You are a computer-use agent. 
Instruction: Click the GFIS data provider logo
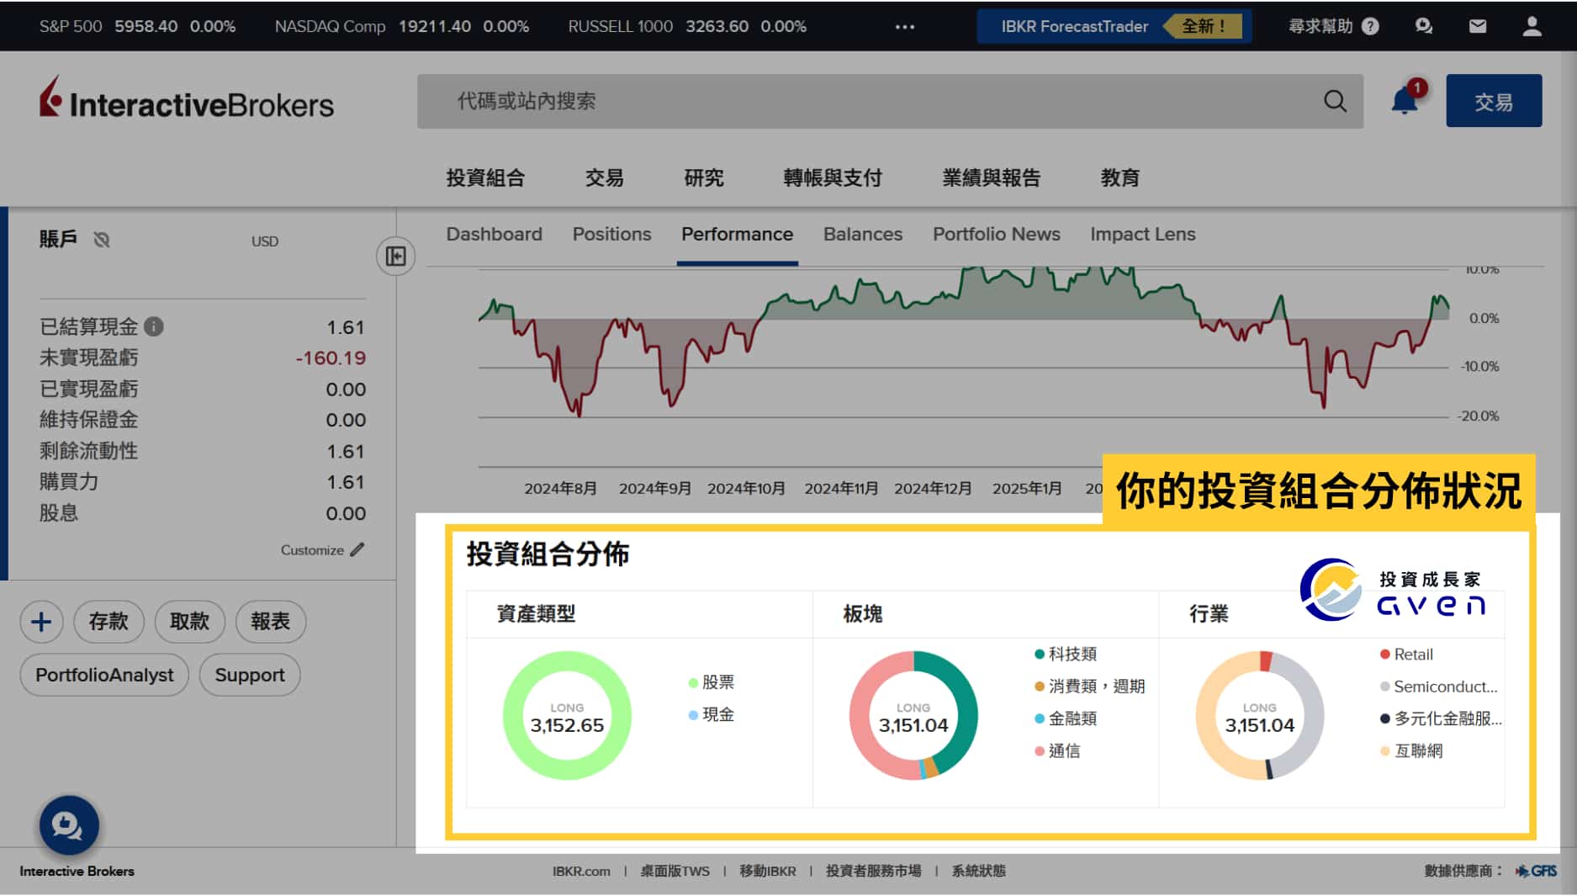coord(1536,871)
